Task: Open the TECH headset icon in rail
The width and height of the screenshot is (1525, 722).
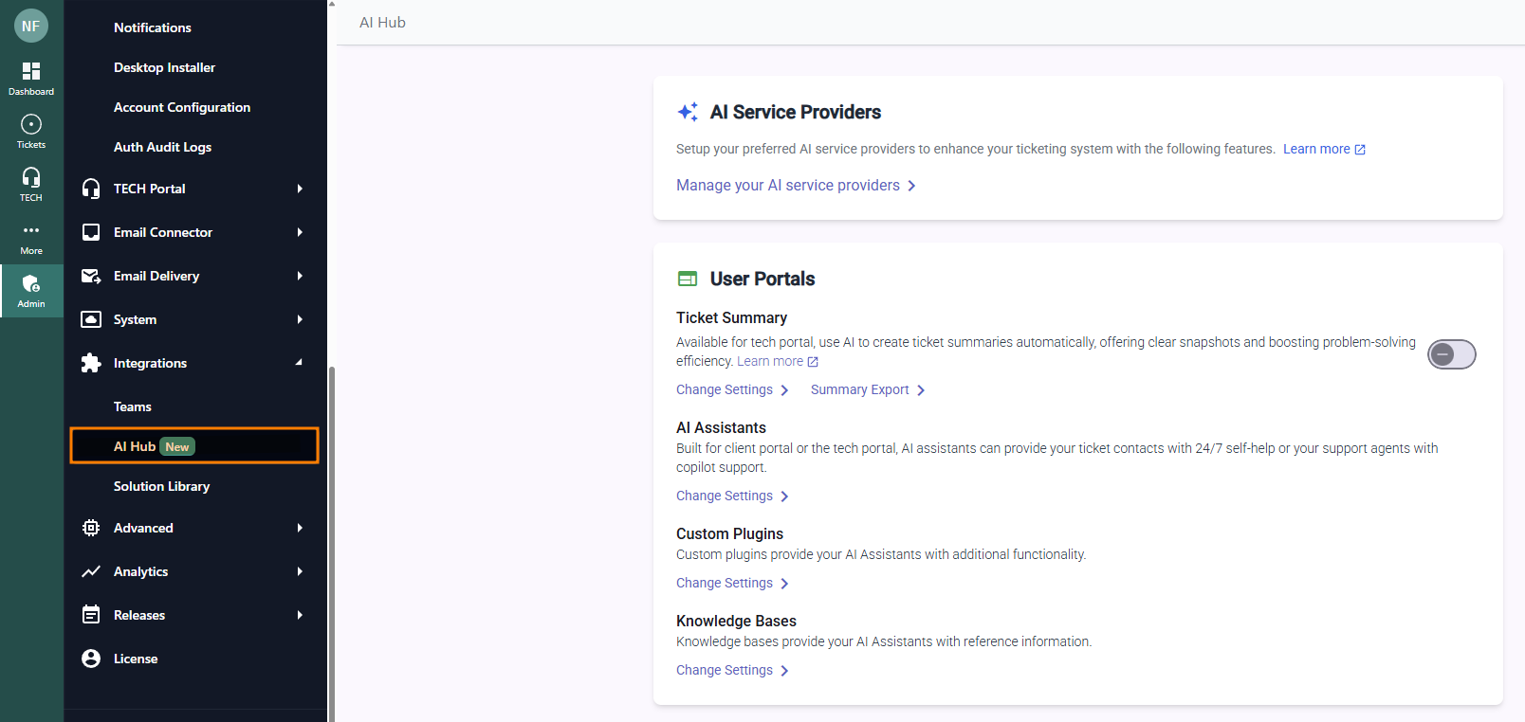Action: [x=31, y=178]
